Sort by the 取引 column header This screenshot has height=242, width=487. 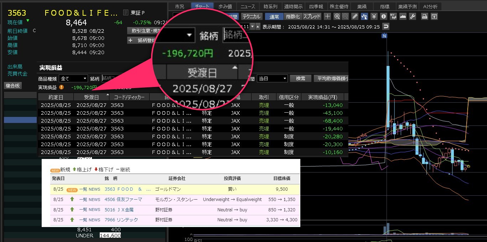tap(264, 97)
